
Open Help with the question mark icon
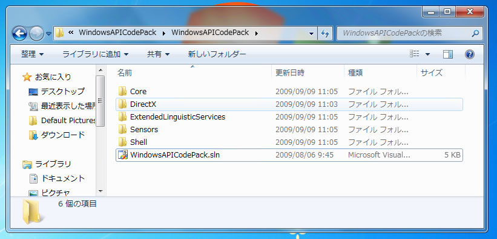click(469, 54)
